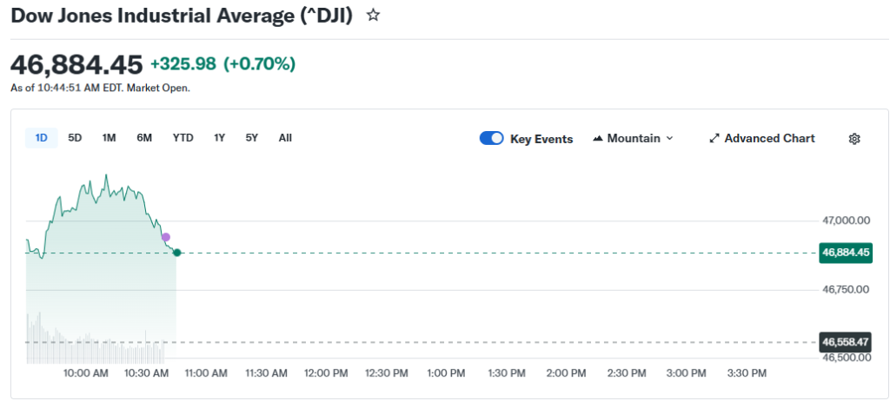
Task: Click the expand arrows icon for Advanced Chart
Action: pyautogui.click(x=714, y=139)
